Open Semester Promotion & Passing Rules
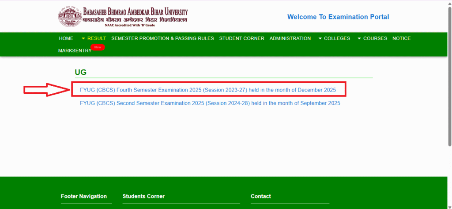This screenshot has height=209, width=452. click(162, 39)
